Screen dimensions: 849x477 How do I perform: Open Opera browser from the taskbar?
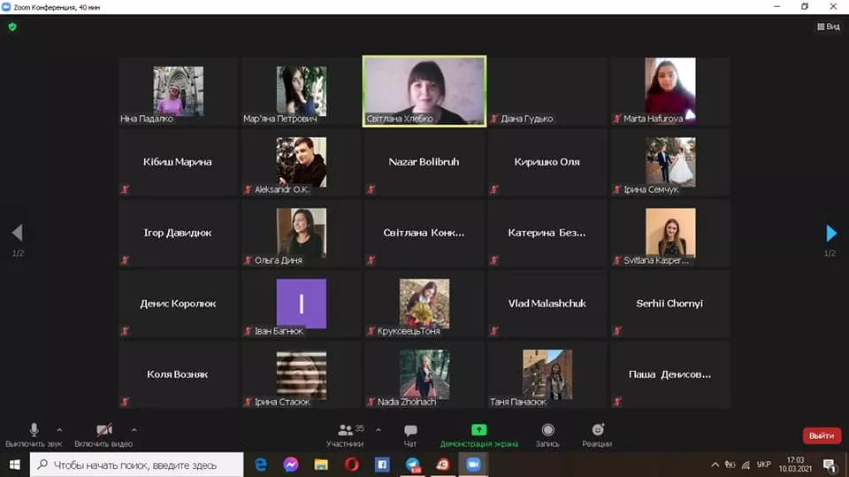click(351, 465)
